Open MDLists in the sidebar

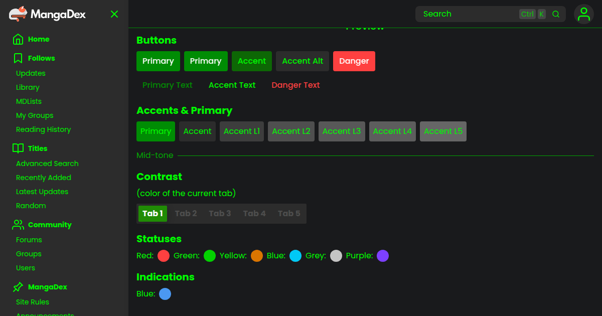pyautogui.click(x=29, y=101)
